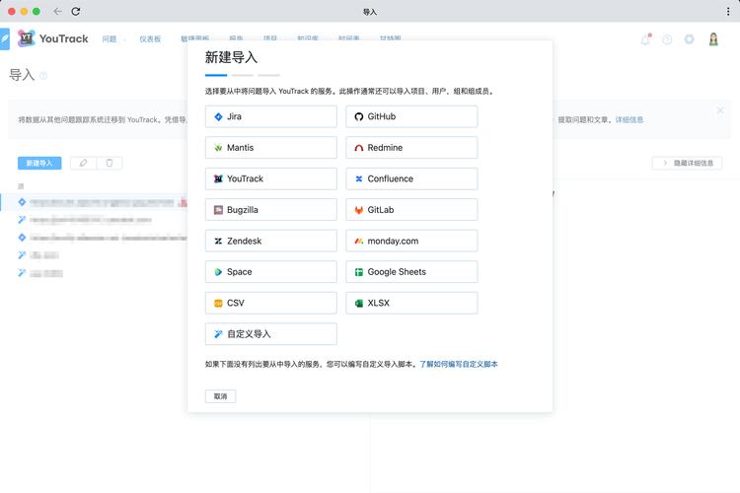
Task: Click the edit pencil icon button
Action: click(x=83, y=164)
